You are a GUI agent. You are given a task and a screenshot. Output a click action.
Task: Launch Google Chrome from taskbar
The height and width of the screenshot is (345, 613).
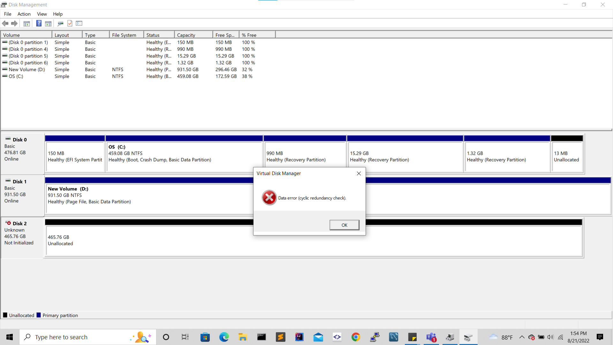pyautogui.click(x=356, y=337)
